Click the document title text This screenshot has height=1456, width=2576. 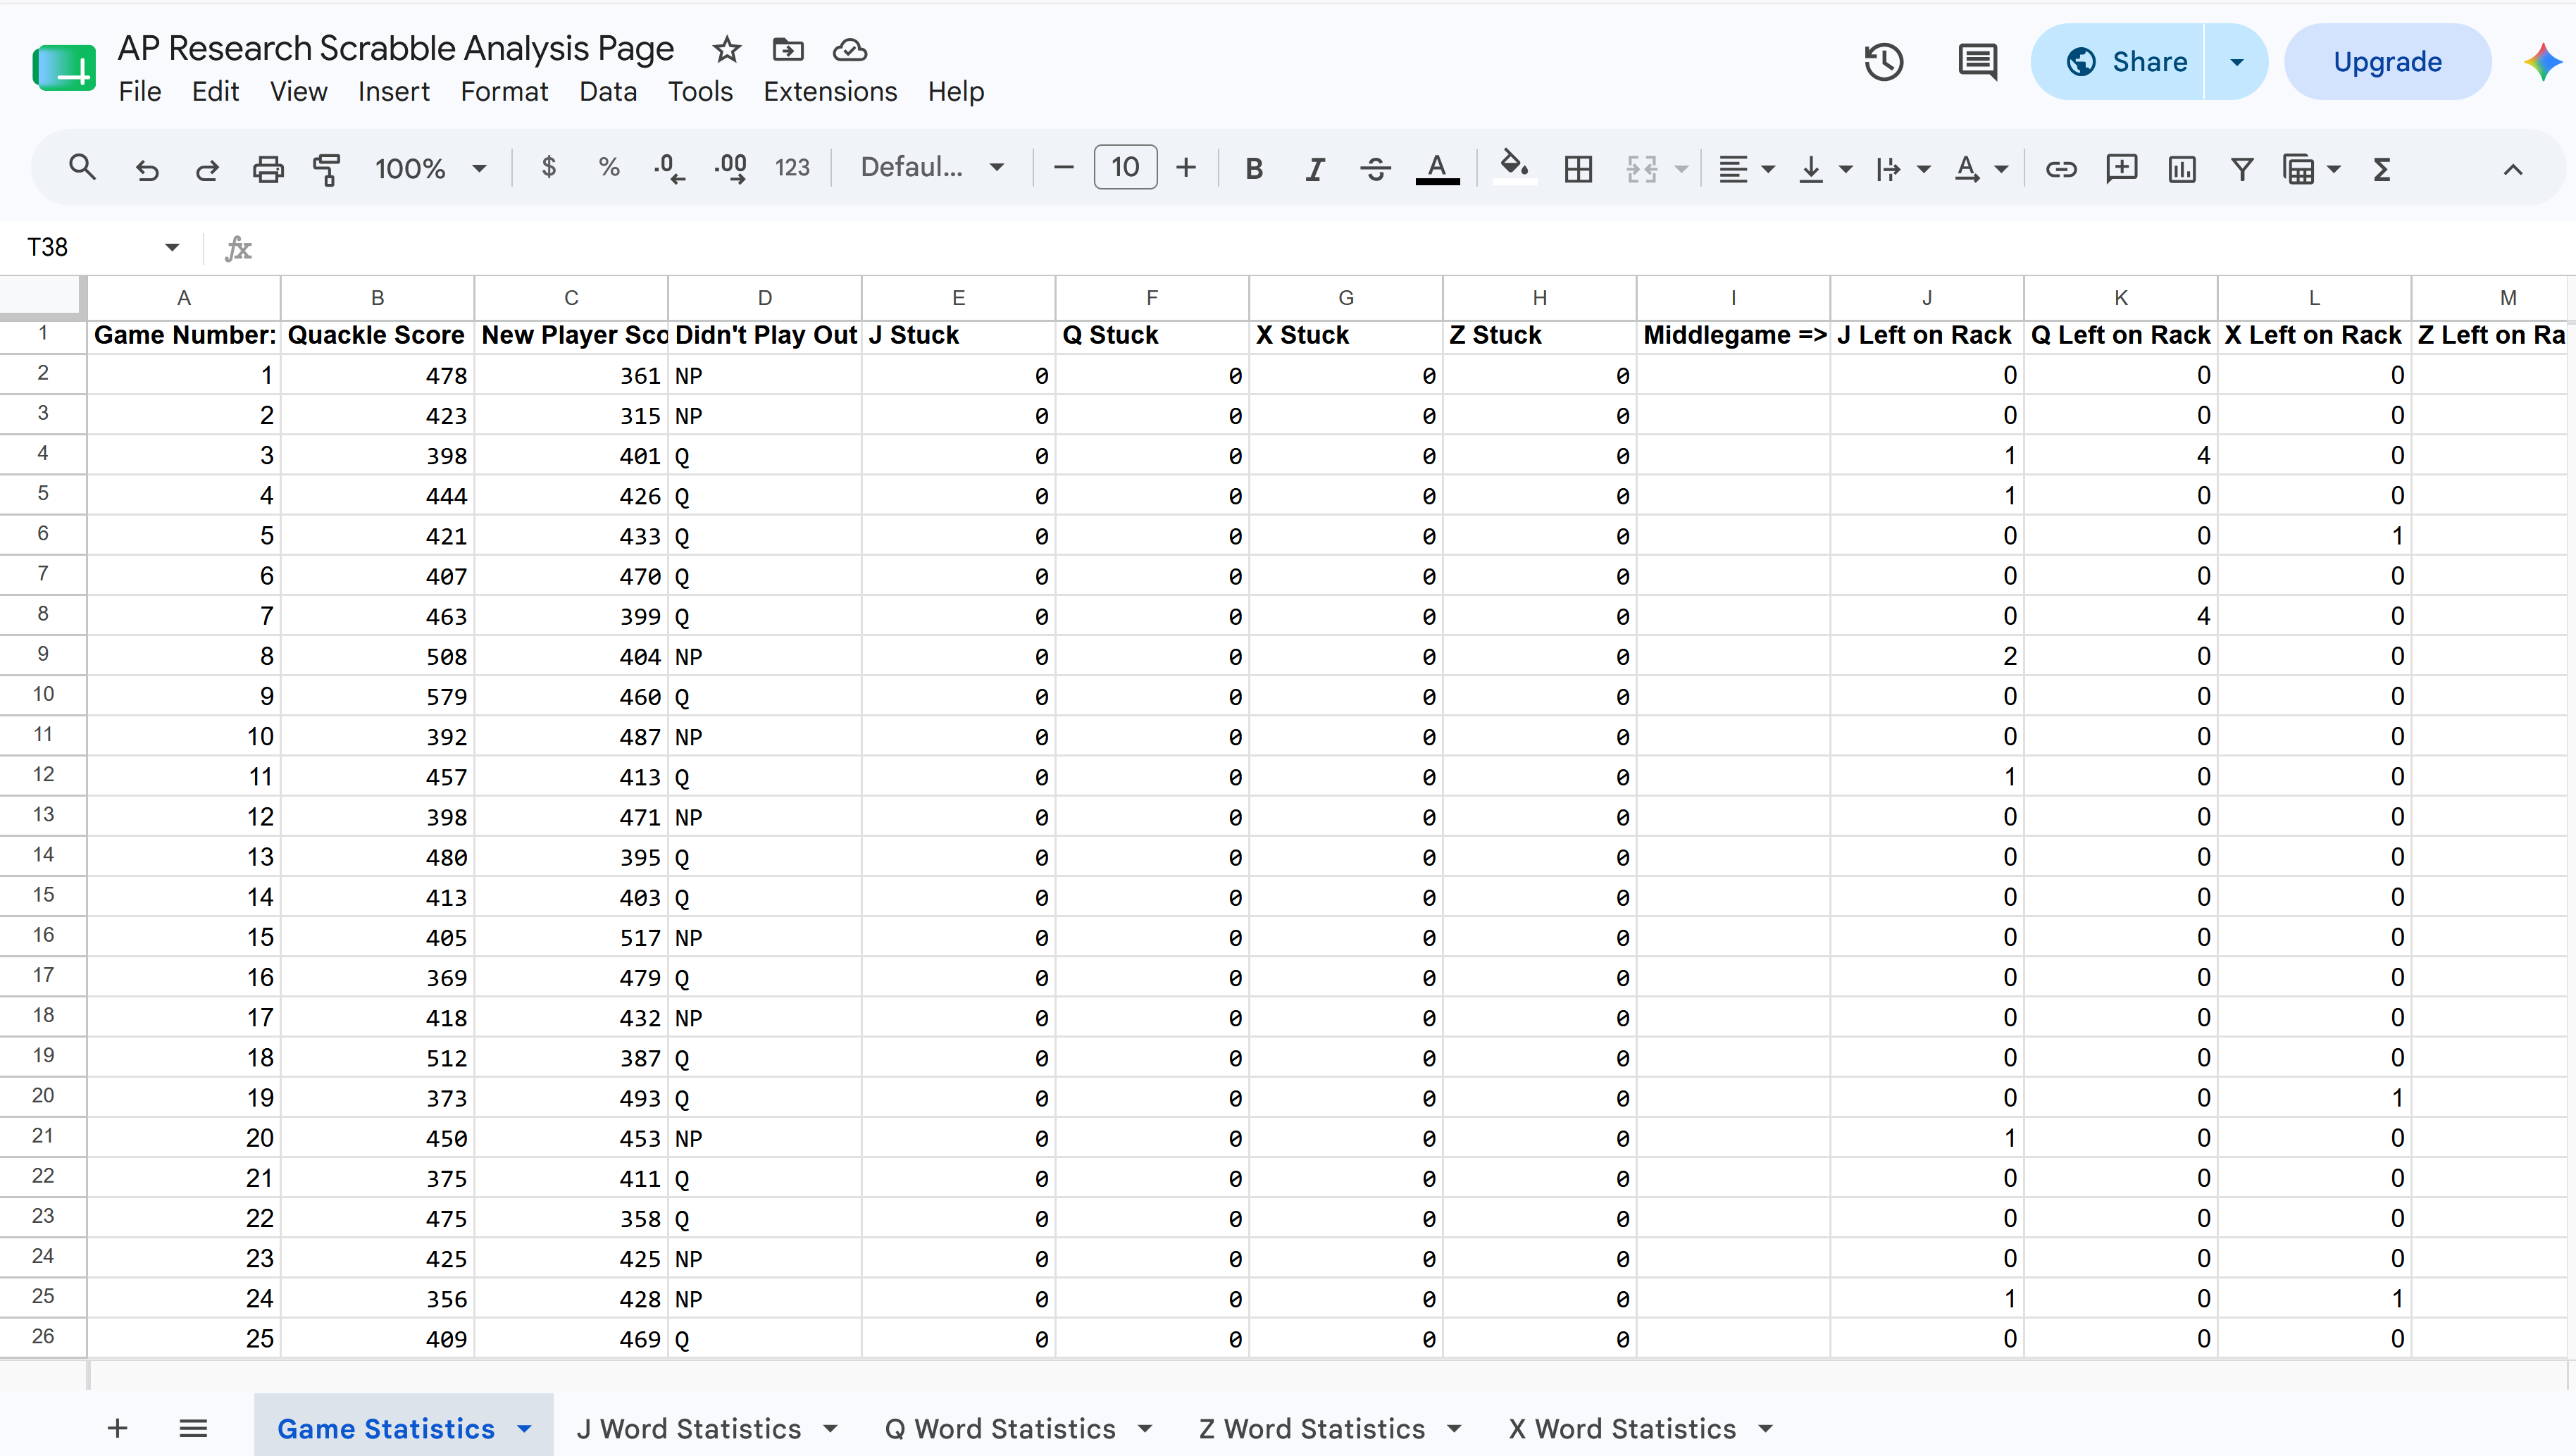tap(396, 48)
